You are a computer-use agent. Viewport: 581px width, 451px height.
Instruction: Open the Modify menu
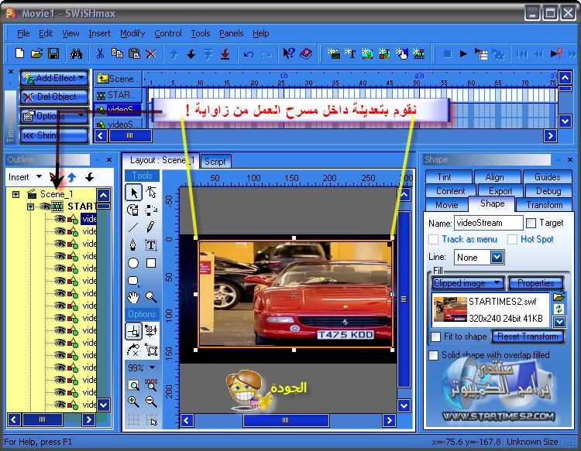pyautogui.click(x=132, y=33)
